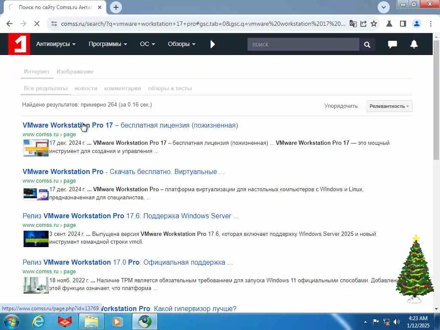Open the Chrome profile avatar
The image size is (440, 330).
click(x=417, y=24)
